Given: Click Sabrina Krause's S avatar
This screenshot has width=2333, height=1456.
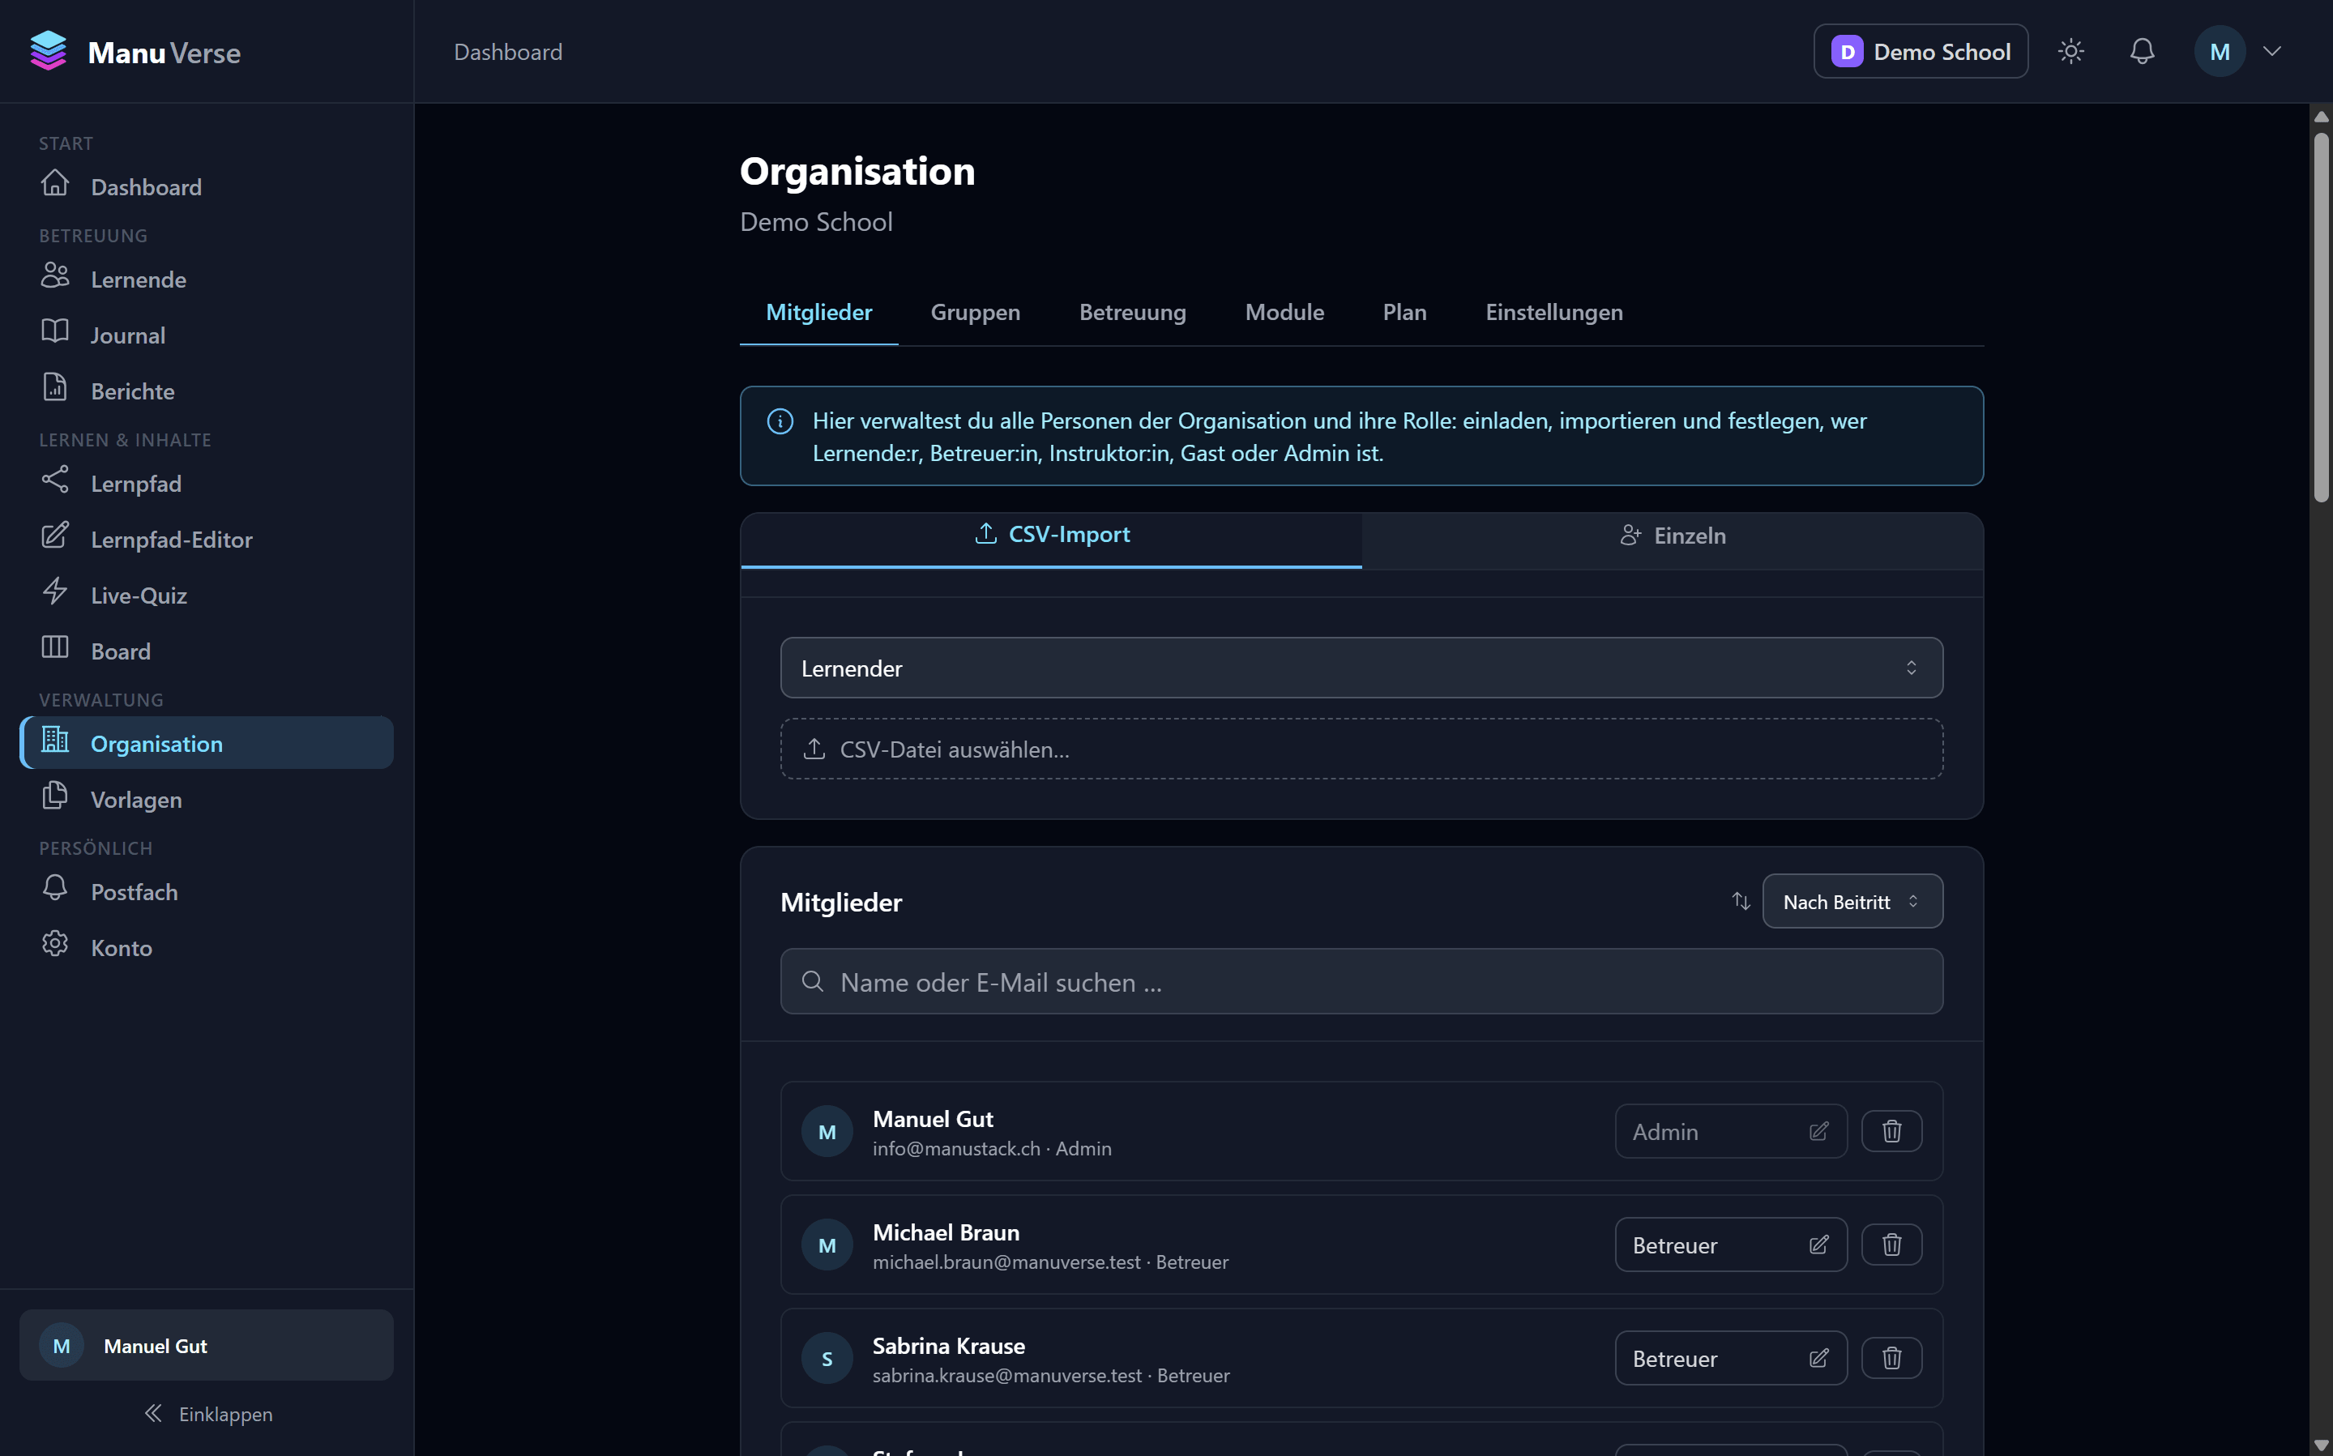Looking at the screenshot, I should pos(826,1358).
